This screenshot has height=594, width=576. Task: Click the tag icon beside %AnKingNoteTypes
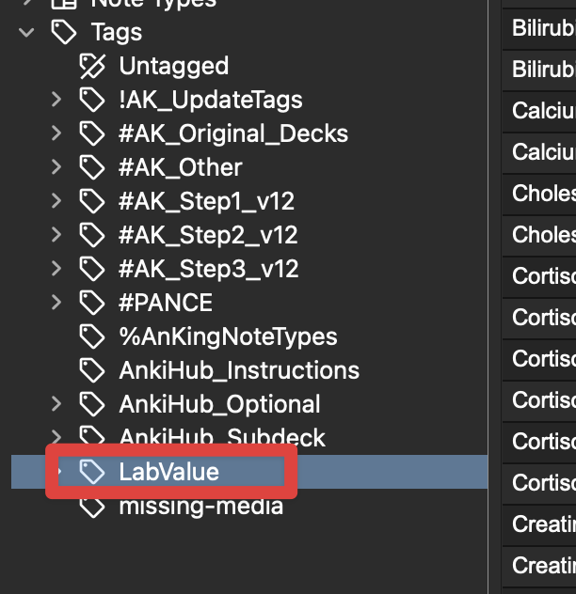click(91, 336)
